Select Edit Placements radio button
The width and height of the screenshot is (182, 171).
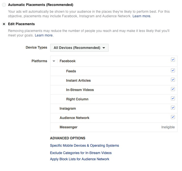(x=4, y=24)
